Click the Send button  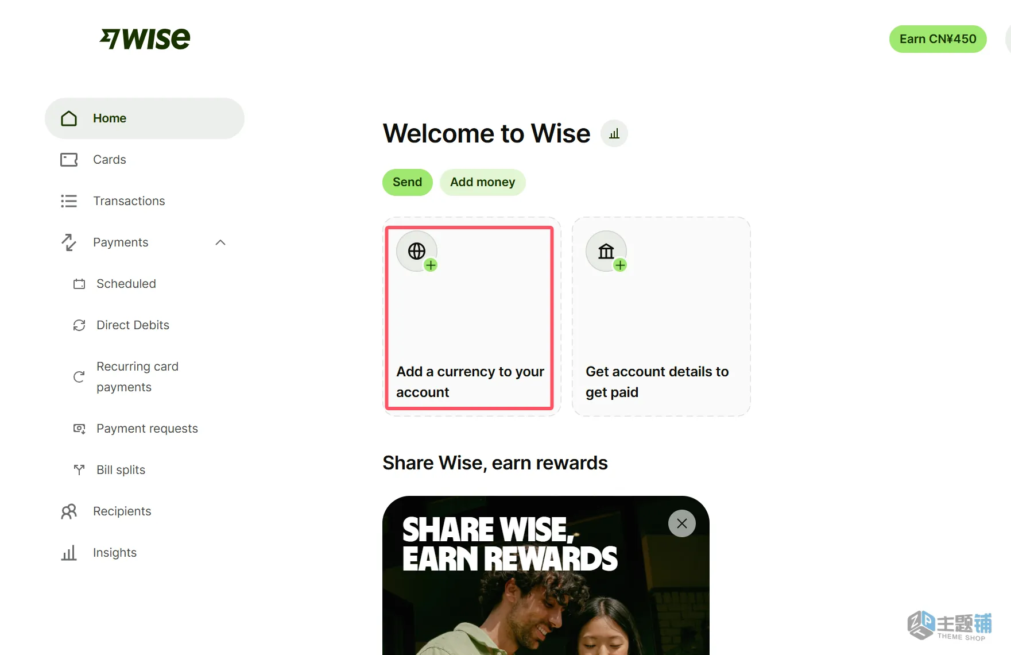tap(408, 182)
